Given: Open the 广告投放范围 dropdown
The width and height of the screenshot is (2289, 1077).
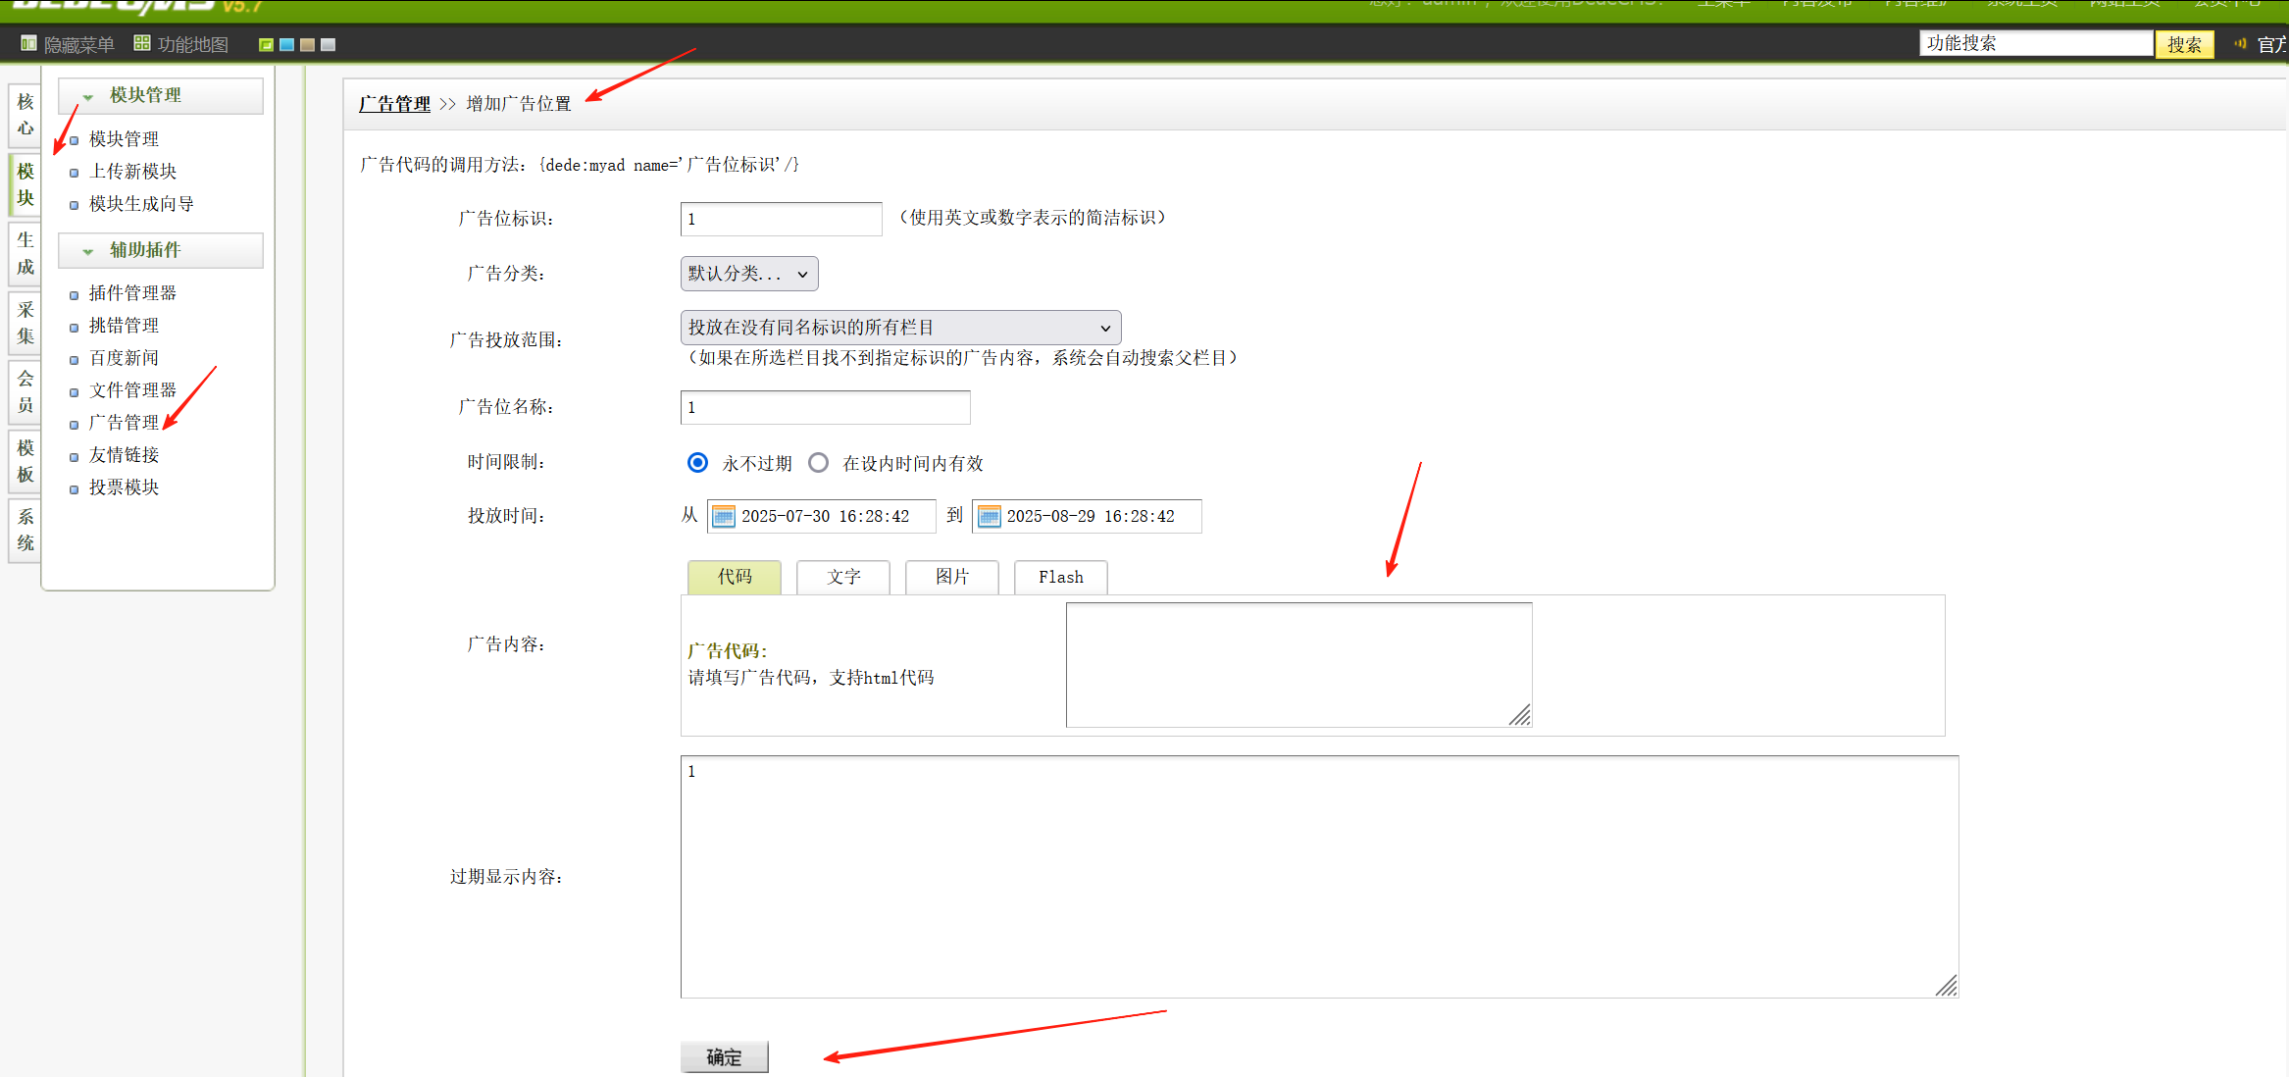Looking at the screenshot, I should pos(900,327).
